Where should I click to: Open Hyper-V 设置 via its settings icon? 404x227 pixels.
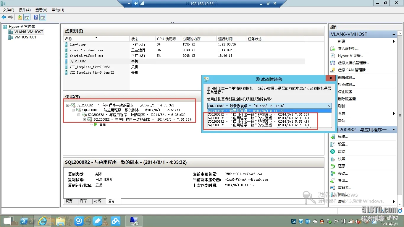[332, 56]
